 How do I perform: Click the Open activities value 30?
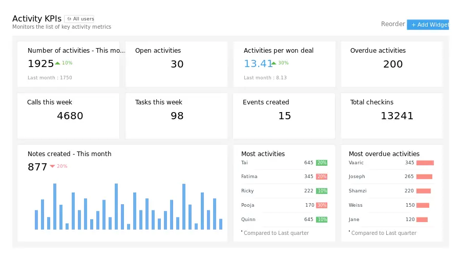click(x=177, y=64)
